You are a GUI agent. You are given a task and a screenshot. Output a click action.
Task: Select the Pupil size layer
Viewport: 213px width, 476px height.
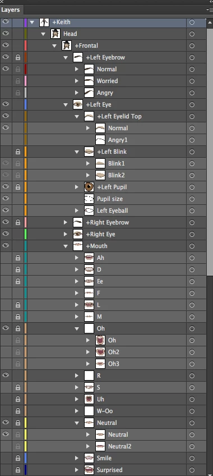(110, 199)
